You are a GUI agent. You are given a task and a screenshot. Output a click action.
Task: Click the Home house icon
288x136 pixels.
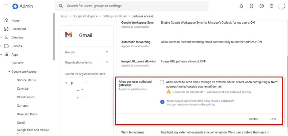6,20
